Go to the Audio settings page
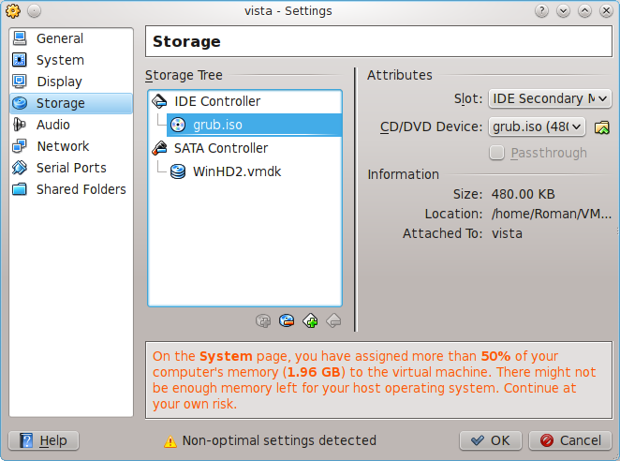620x461 pixels. tap(71, 125)
